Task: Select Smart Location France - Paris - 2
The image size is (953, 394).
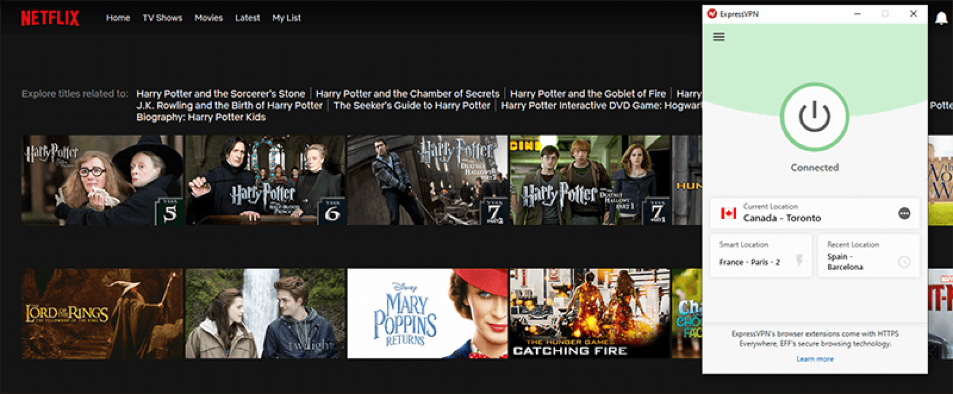Action: tap(761, 256)
